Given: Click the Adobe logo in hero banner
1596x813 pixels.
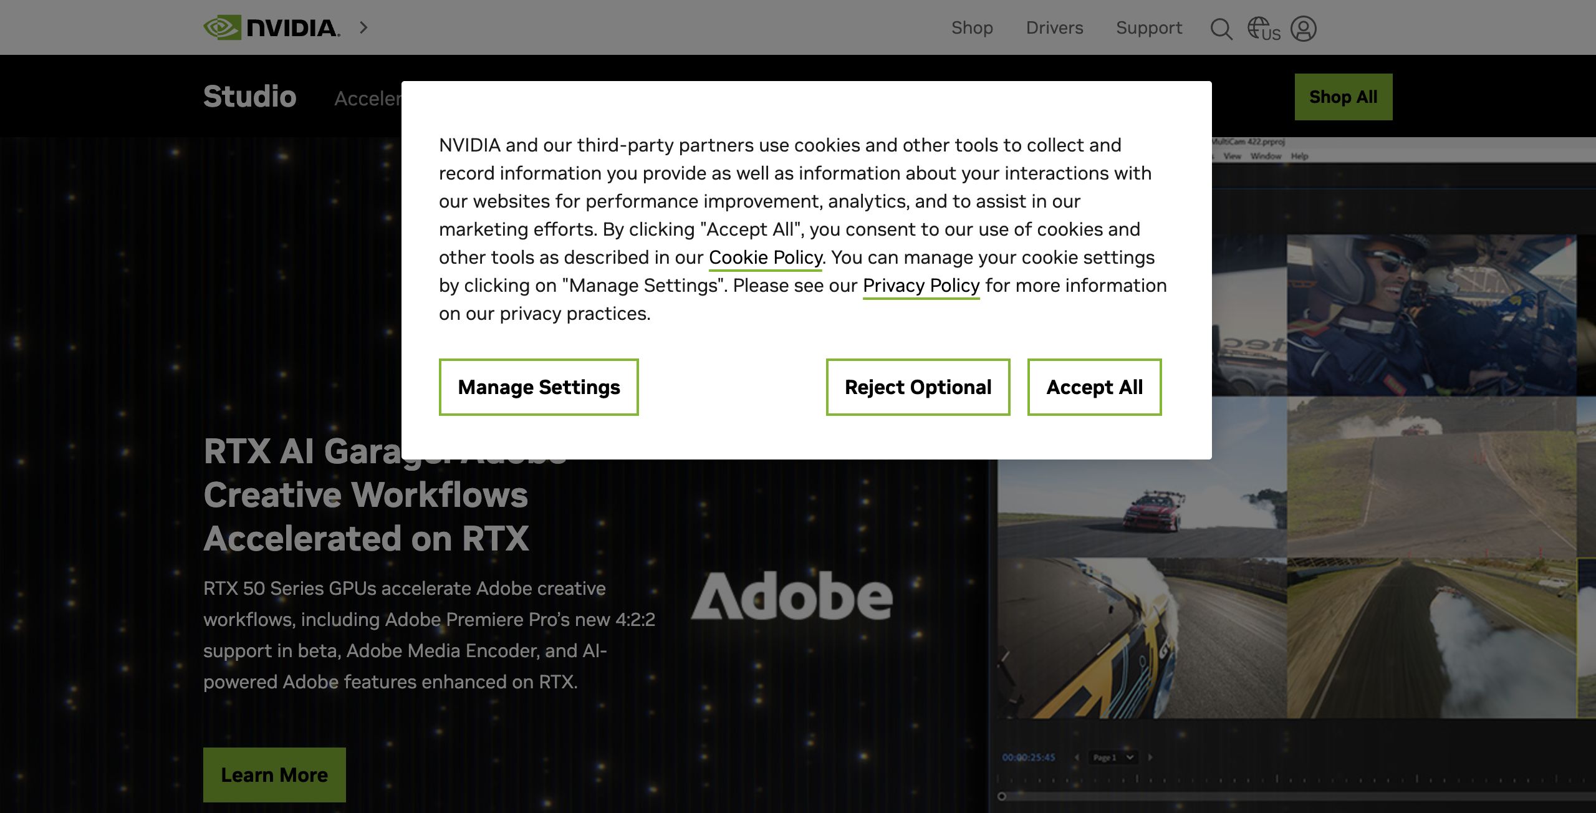Looking at the screenshot, I should click(792, 597).
